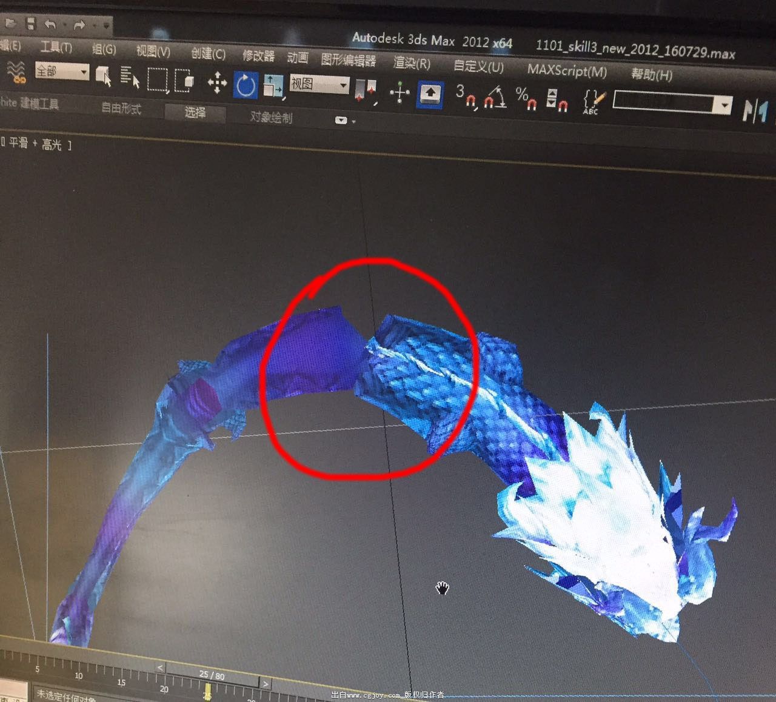Toggle Window/Crossing selection mode

tap(184, 80)
